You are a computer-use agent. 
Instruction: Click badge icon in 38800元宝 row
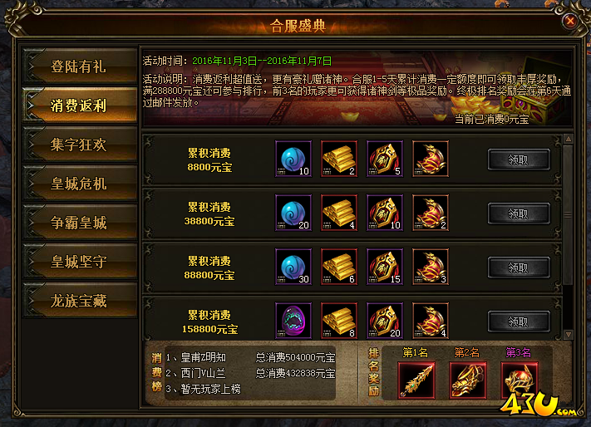(x=385, y=213)
